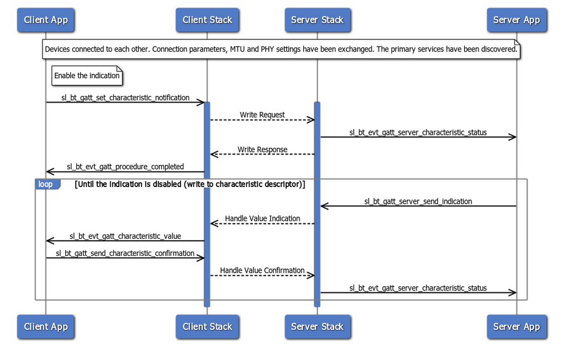This screenshot has width=573, height=344.
Task: Click the 'loop' frame label tag
Action: point(46,184)
